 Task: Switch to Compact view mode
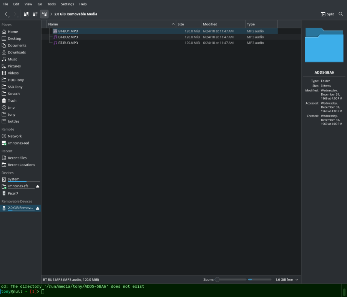pos(35,14)
